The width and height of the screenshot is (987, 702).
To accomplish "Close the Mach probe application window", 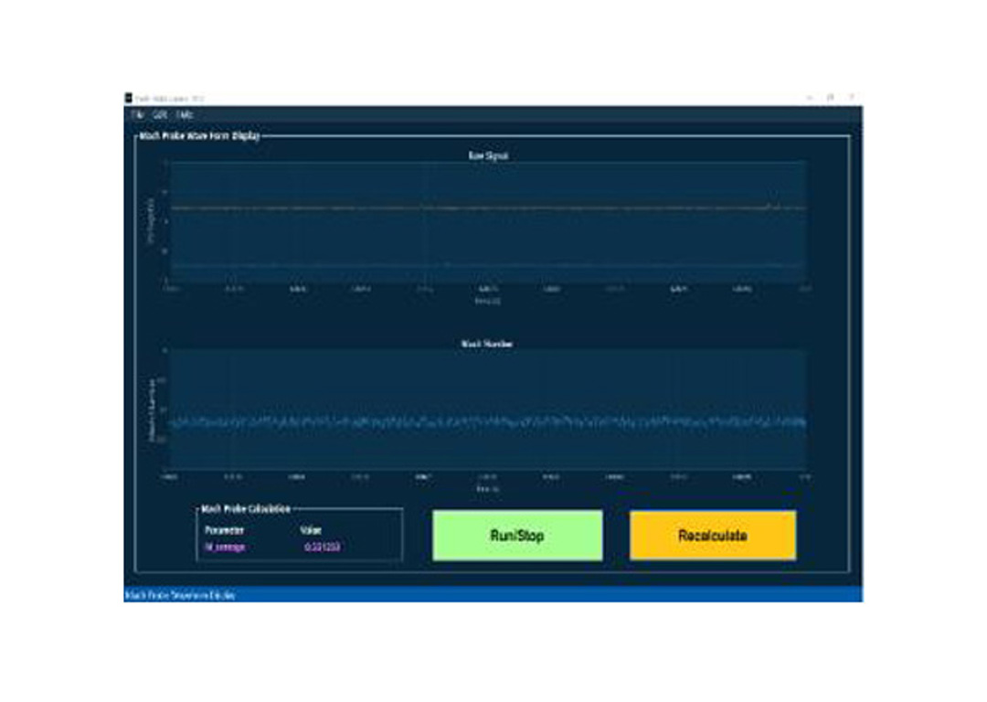I will pos(851,98).
